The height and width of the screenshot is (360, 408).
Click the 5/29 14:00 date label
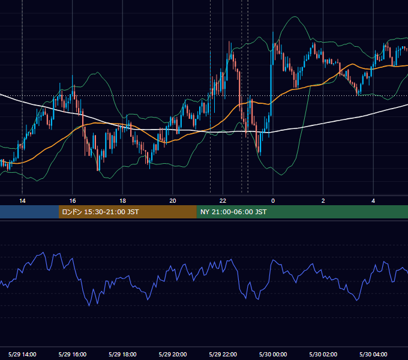(22, 354)
